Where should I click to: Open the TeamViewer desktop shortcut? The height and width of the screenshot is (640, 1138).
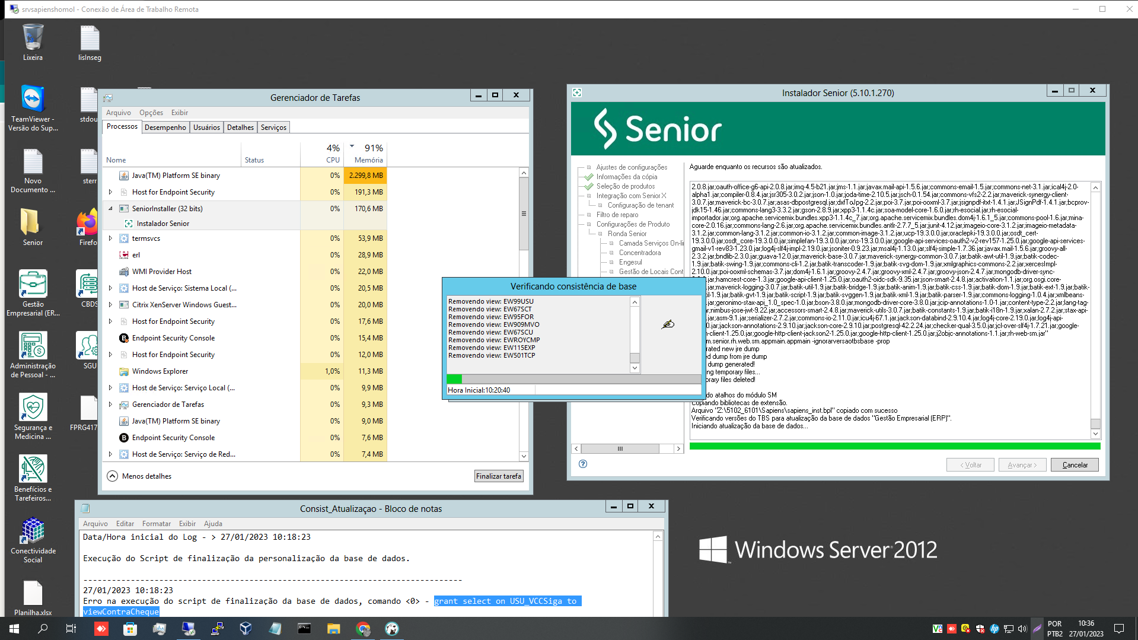pos(33,108)
